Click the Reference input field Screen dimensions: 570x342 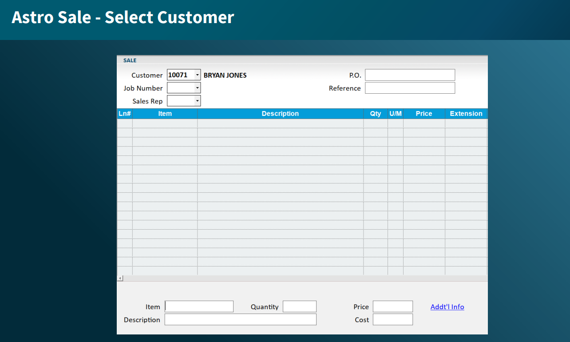(410, 88)
